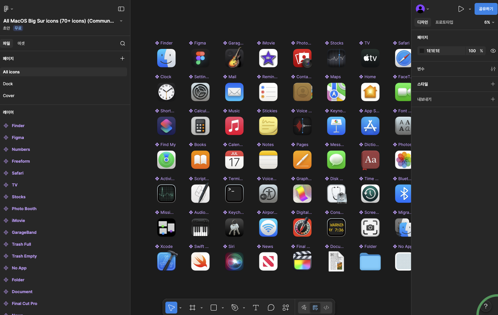Select the Siri icon on canvas
498x315 pixels.
234,262
